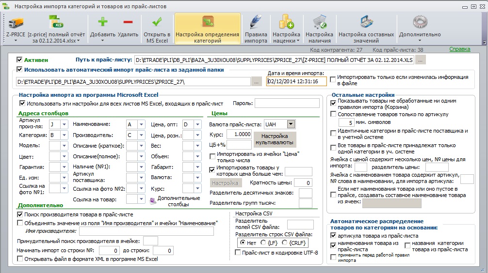Viewport: 488px width, 273px height.
Task: Toggle distribution by артикула товара checkbox
Action: tap(333, 236)
